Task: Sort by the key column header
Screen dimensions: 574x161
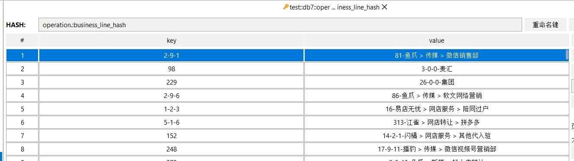Action: (172, 41)
